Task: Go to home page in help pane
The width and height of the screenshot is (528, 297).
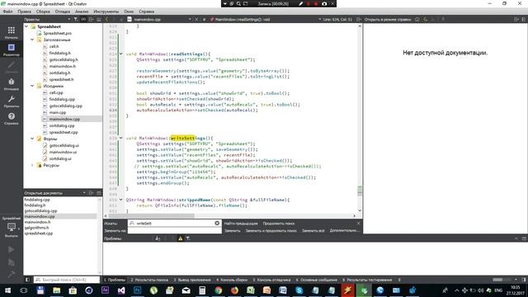Action: [x=417, y=20]
